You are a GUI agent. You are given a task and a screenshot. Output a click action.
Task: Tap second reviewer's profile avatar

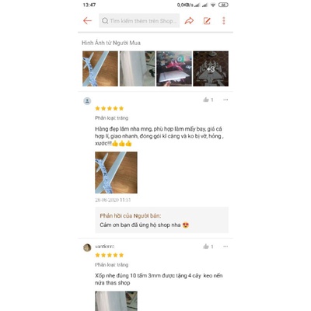87,248
